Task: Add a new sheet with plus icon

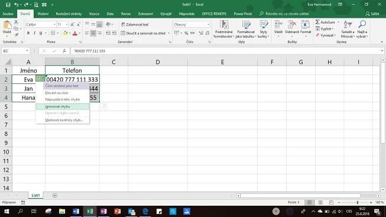Action: [x=54, y=196]
